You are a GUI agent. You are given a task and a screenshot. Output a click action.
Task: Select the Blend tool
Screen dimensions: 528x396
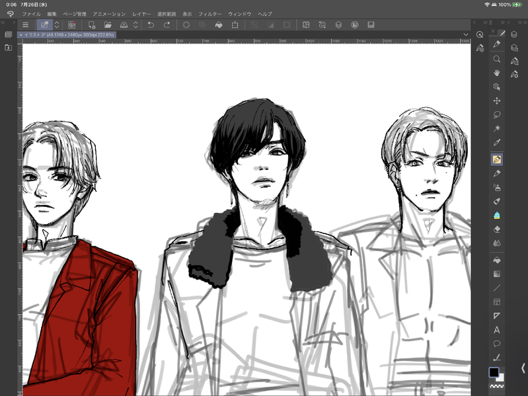coord(497,243)
